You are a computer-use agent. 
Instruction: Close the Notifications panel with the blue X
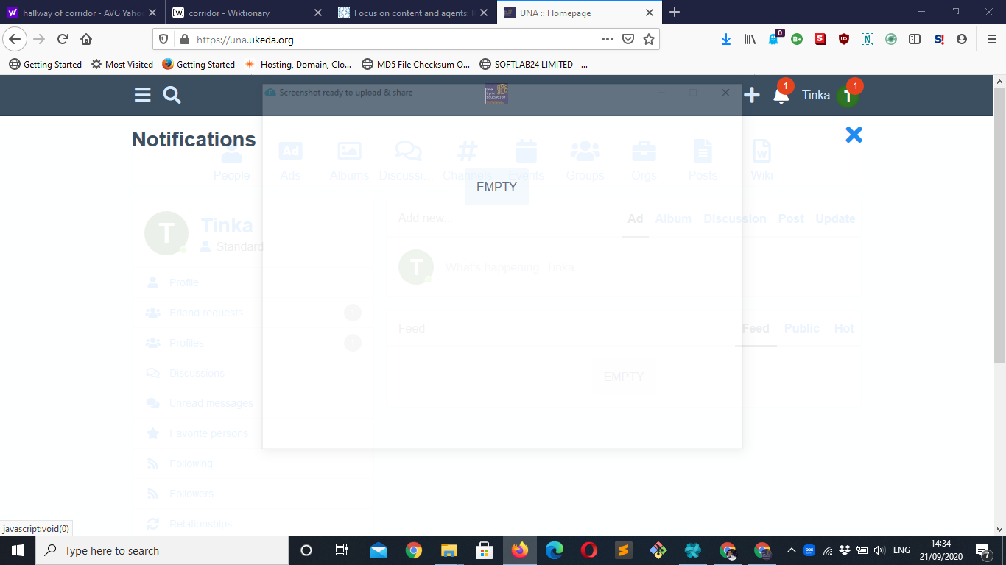point(854,135)
